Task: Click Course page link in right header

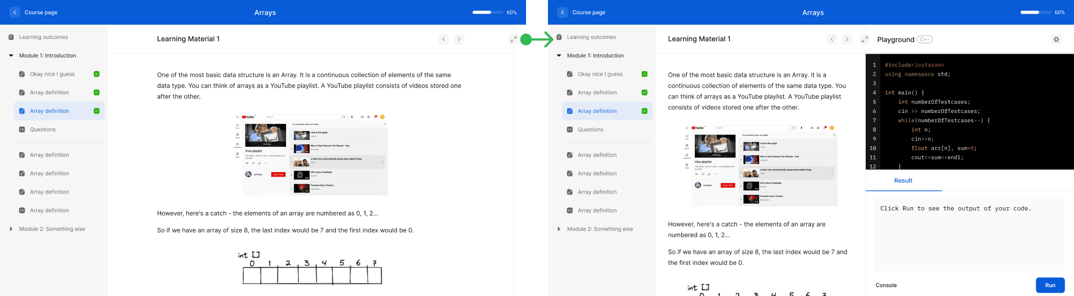Action: click(x=589, y=12)
